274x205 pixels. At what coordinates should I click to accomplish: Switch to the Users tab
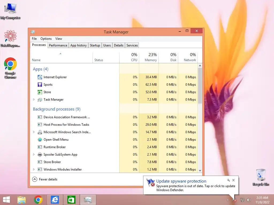(107, 45)
